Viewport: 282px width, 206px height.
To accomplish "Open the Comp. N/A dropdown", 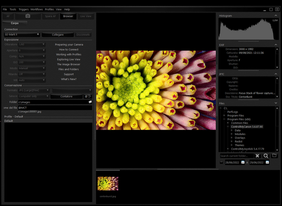I will [x=32, y=56].
